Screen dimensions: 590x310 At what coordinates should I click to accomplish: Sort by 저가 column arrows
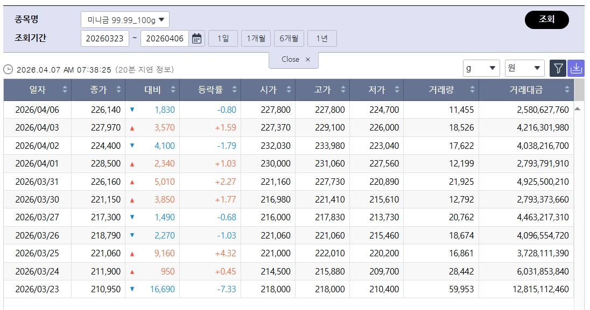(397, 89)
